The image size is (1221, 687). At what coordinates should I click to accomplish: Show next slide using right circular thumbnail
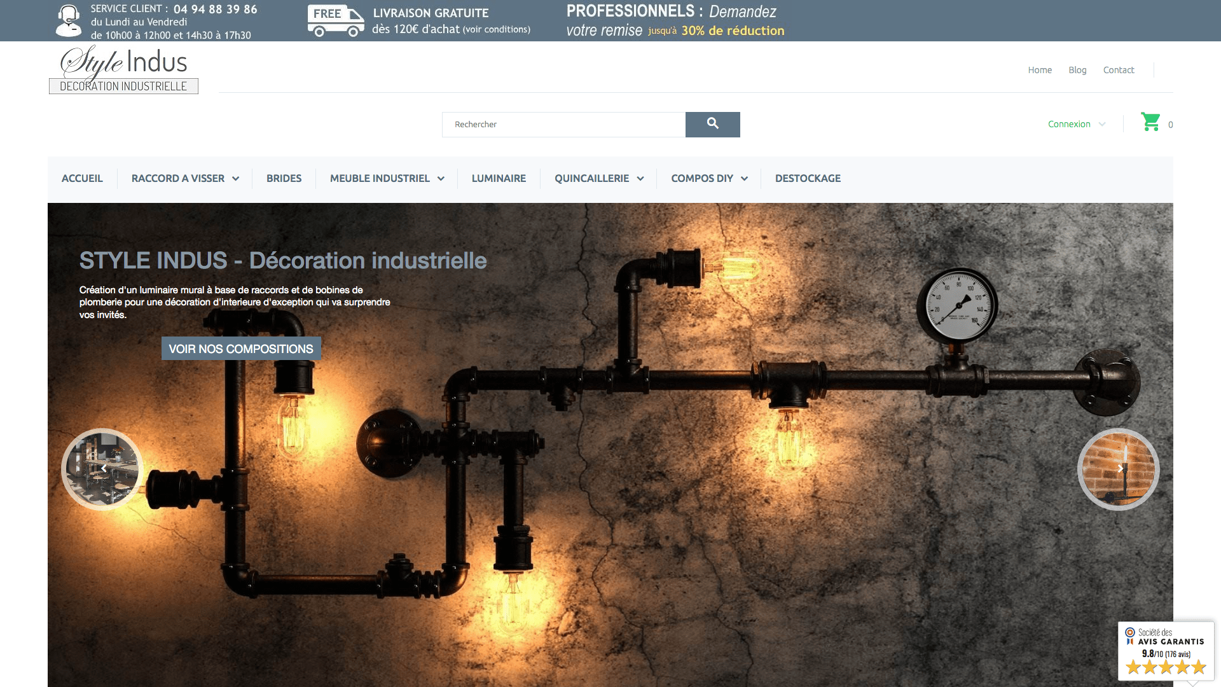click(1118, 469)
